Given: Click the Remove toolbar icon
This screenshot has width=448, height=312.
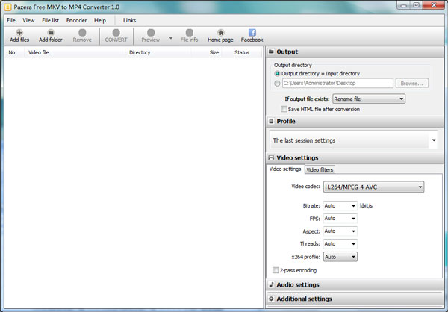Looking at the screenshot, I should pyautogui.click(x=82, y=33).
